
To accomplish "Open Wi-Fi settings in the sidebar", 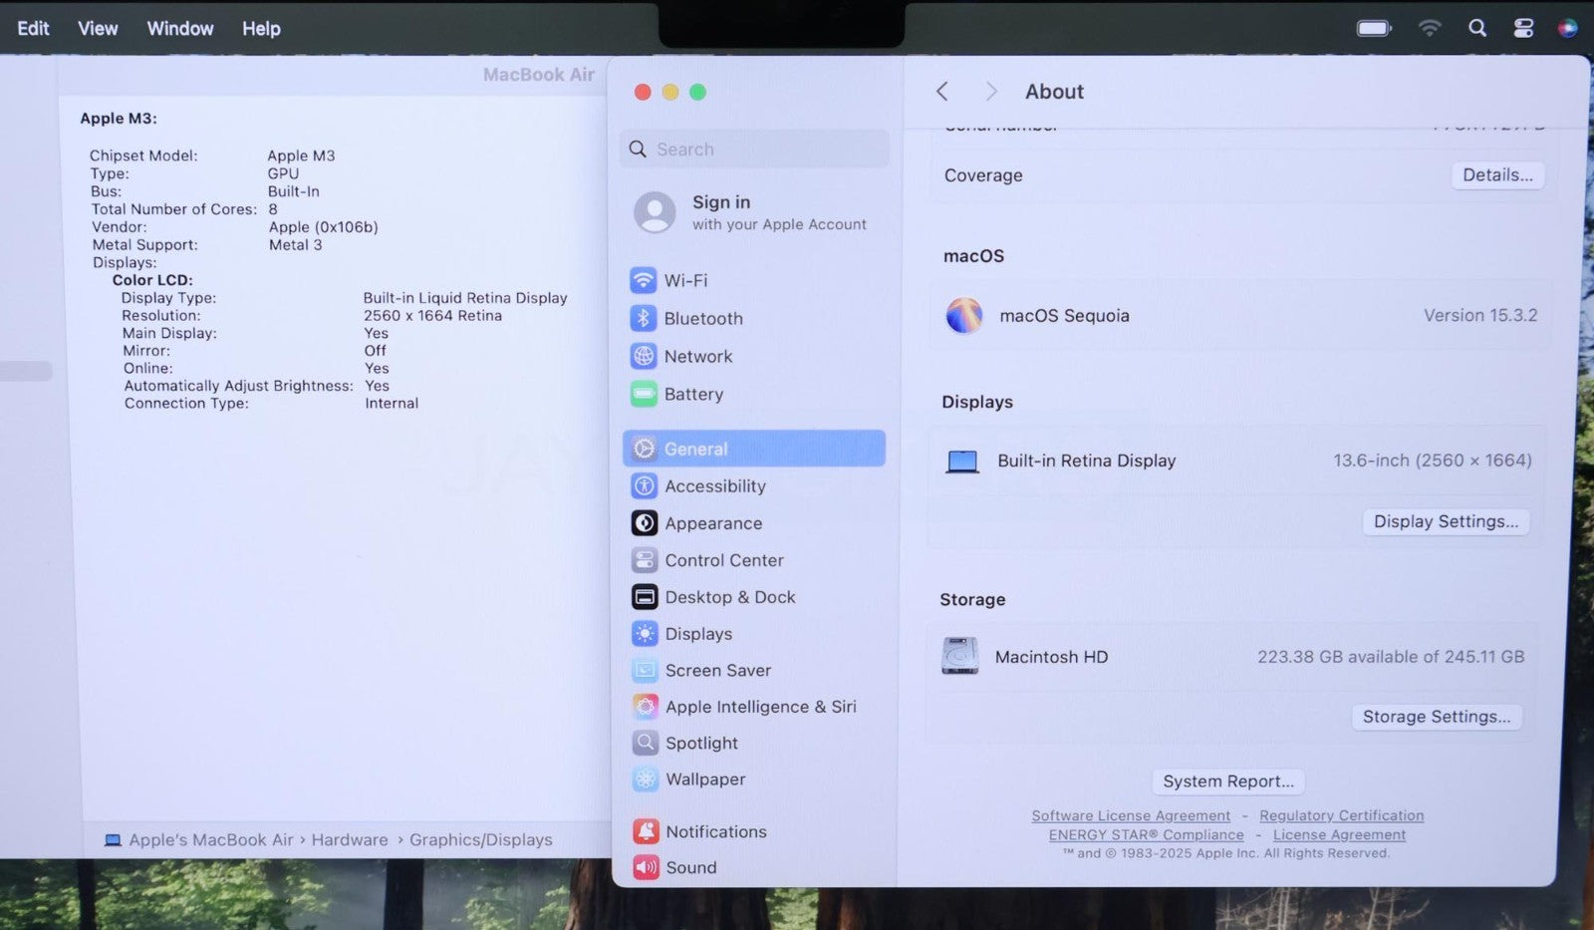I will click(x=753, y=280).
